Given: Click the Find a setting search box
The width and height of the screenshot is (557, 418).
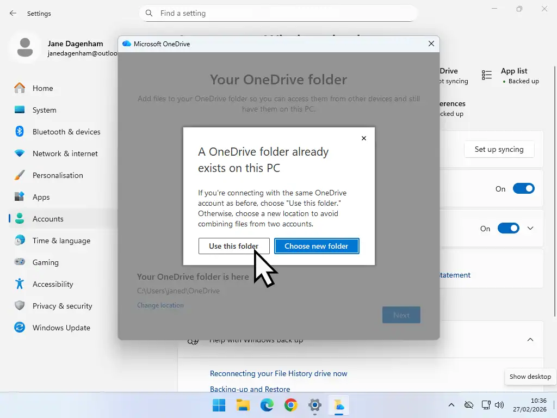Looking at the screenshot, I should (x=278, y=13).
